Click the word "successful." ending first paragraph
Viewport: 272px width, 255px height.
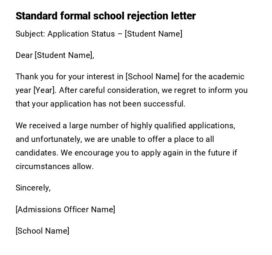click(x=164, y=104)
